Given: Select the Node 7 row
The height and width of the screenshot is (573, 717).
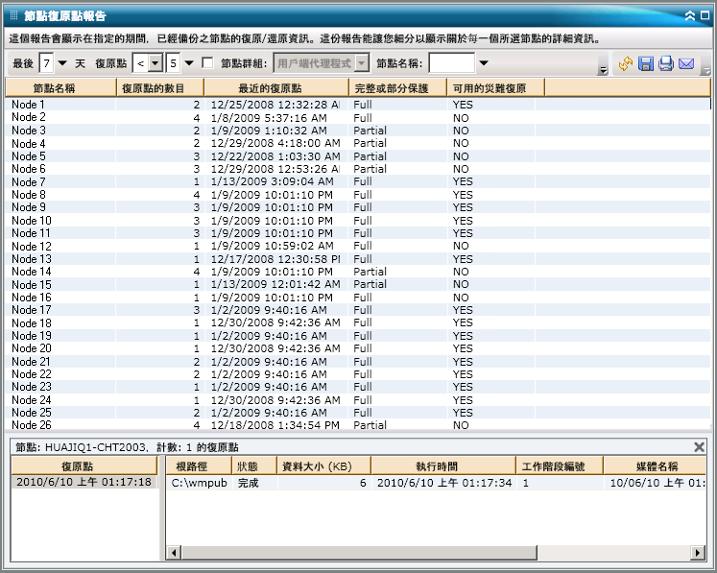Looking at the screenshot, I should (x=358, y=181).
